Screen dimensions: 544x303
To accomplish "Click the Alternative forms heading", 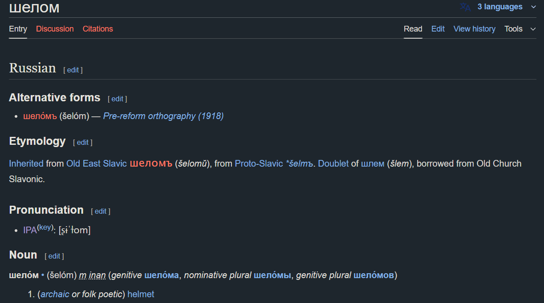I will (x=55, y=98).
